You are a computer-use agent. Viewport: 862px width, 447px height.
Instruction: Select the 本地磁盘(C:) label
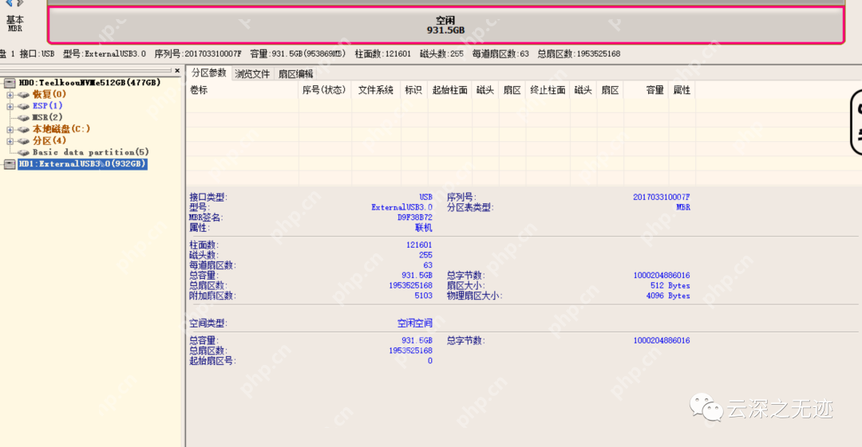pos(61,128)
